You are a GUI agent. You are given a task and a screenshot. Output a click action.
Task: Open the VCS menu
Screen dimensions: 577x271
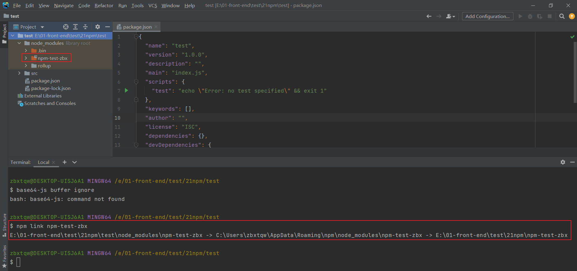tap(153, 5)
